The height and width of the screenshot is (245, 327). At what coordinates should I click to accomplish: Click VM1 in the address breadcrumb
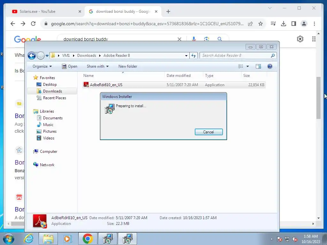[x=66, y=56]
